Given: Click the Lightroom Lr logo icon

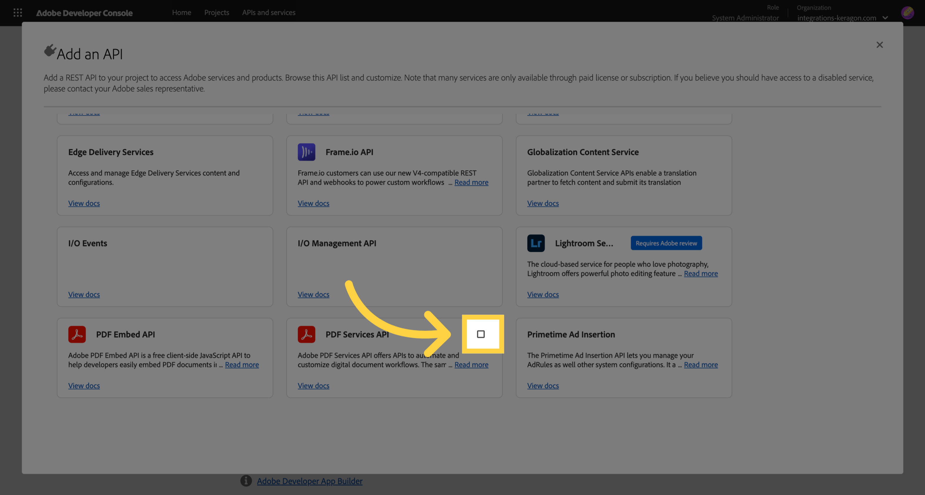Looking at the screenshot, I should click(536, 243).
